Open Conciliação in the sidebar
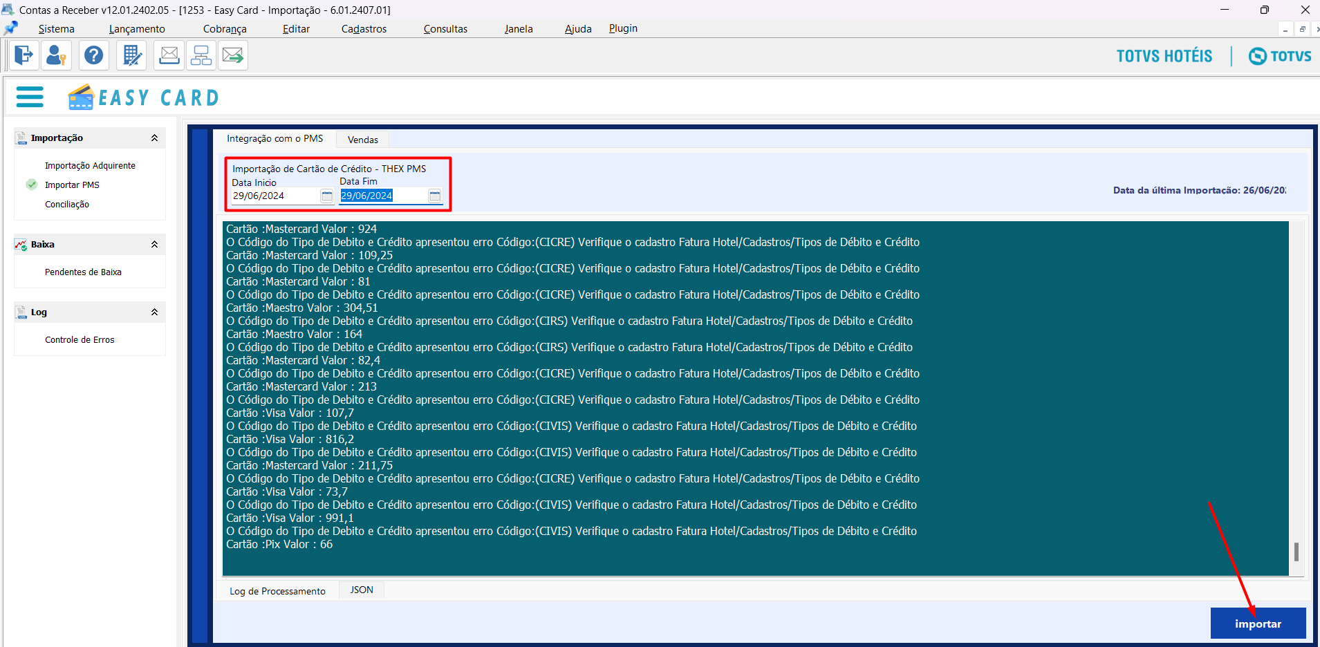Image resolution: width=1320 pixels, height=647 pixels. click(67, 205)
